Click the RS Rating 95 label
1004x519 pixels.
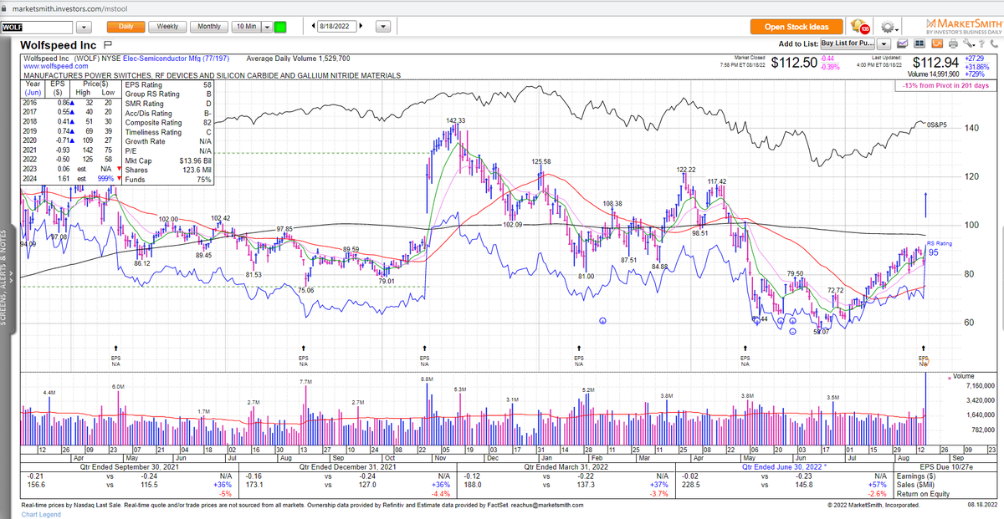coord(940,247)
